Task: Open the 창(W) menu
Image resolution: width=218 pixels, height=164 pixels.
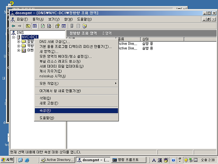Action: (68, 19)
